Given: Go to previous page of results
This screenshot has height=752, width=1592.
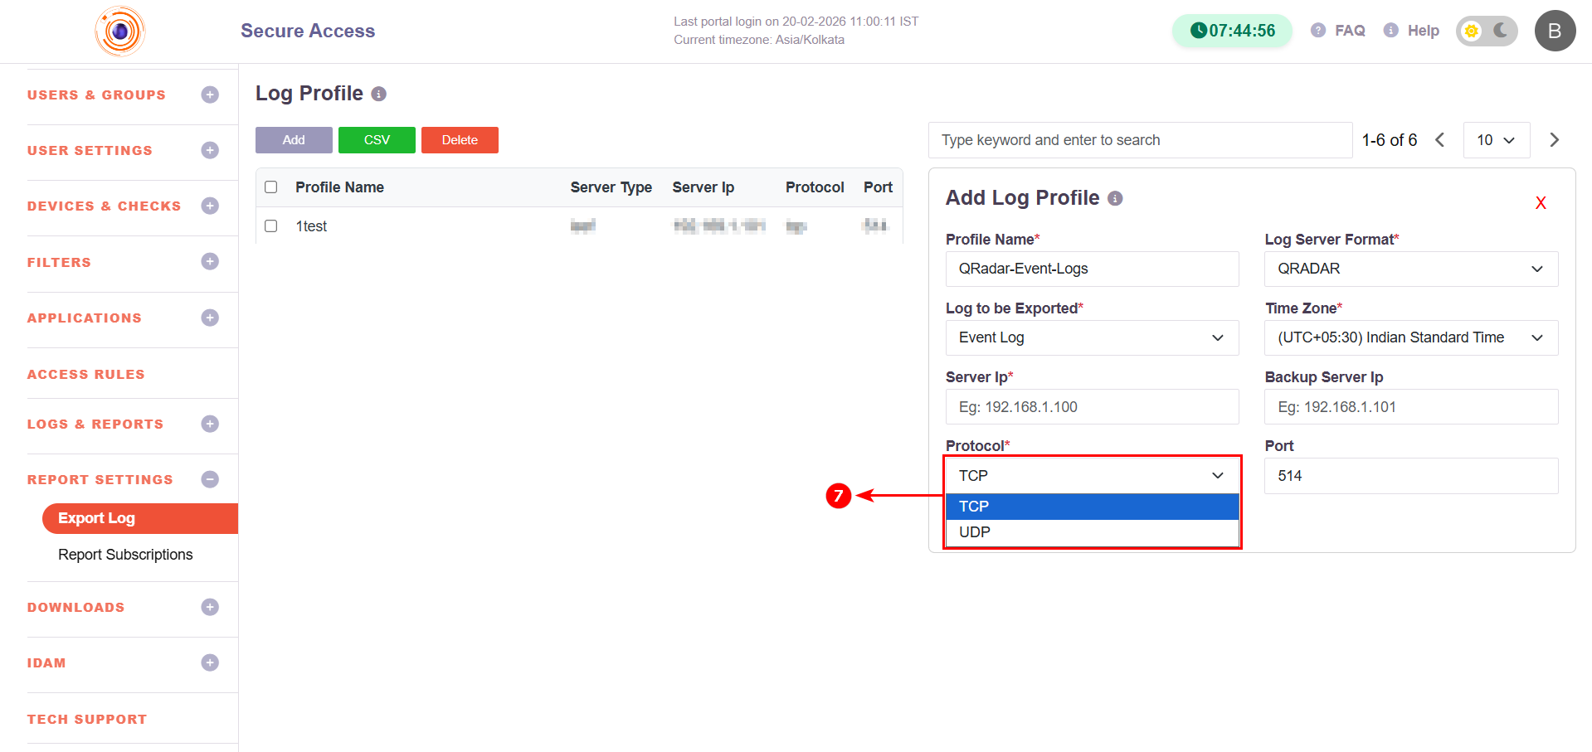Looking at the screenshot, I should point(1440,140).
